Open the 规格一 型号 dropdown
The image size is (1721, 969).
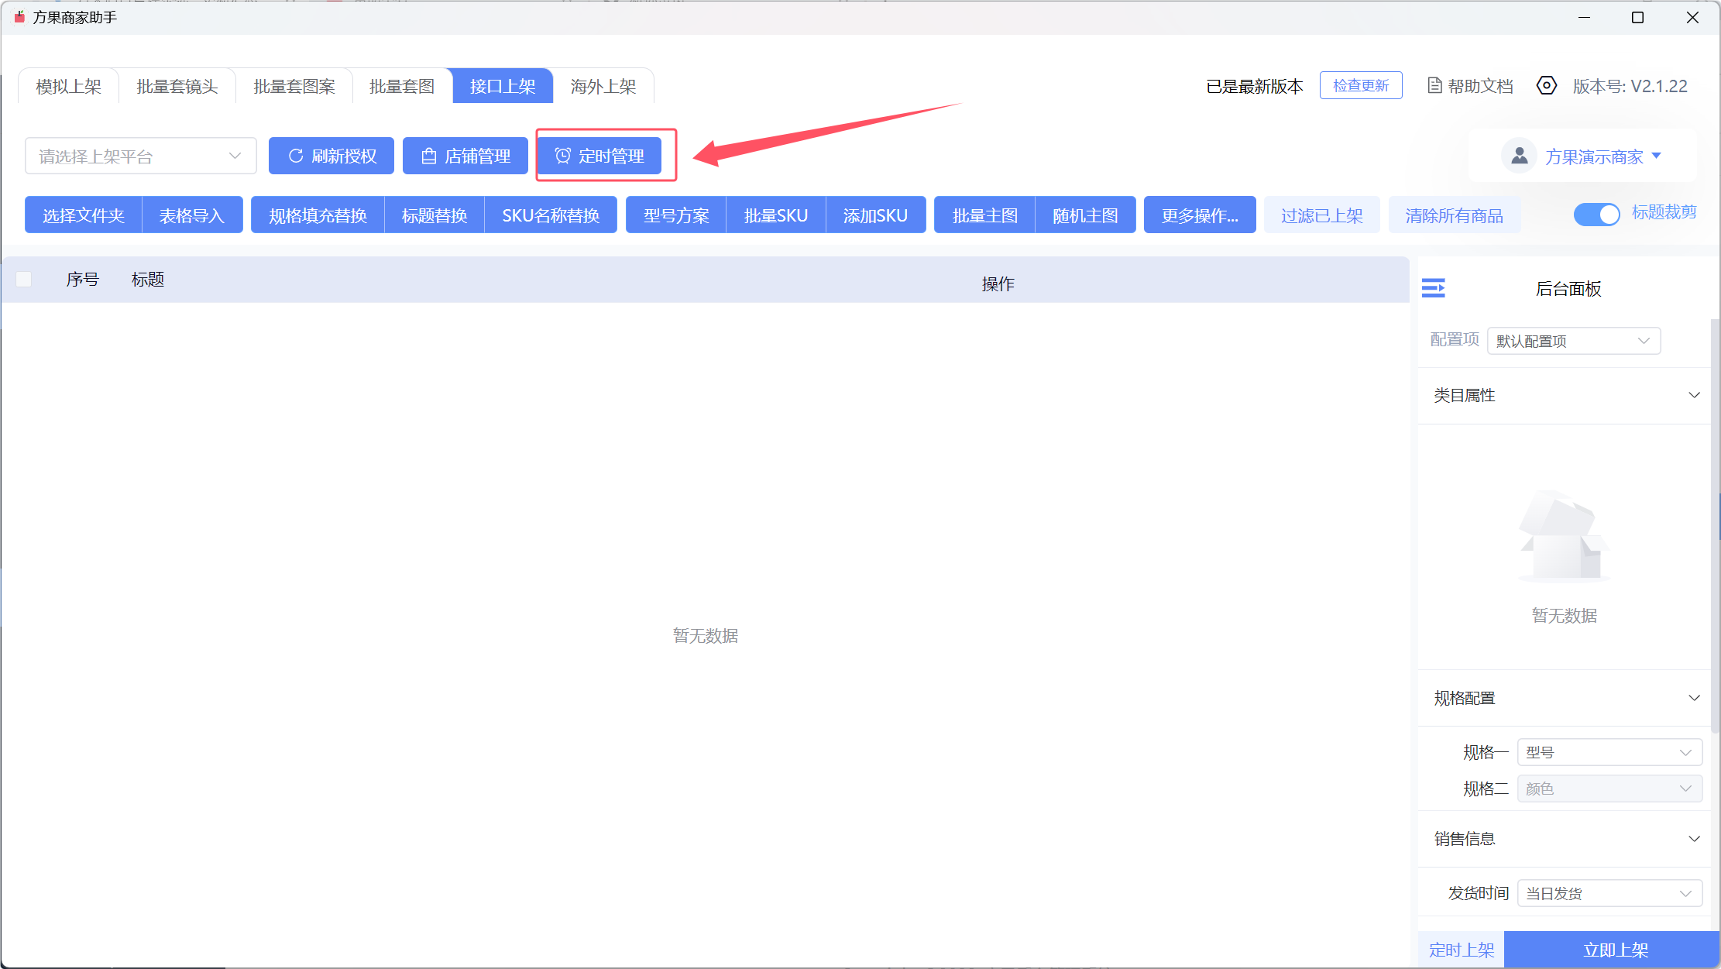click(1609, 752)
